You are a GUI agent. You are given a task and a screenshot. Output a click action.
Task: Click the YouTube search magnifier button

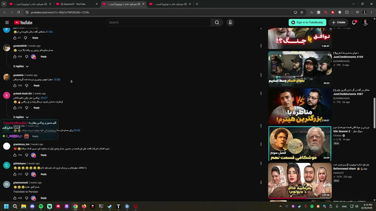pos(217,23)
